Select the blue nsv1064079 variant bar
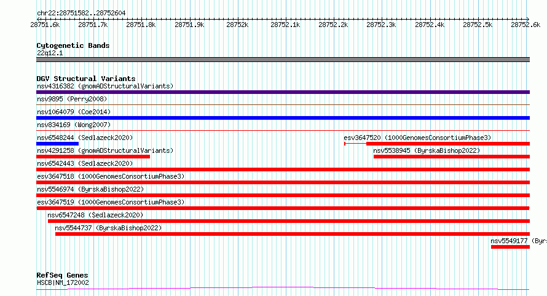This screenshot has height=296, width=547. pyautogui.click(x=283, y=118)
